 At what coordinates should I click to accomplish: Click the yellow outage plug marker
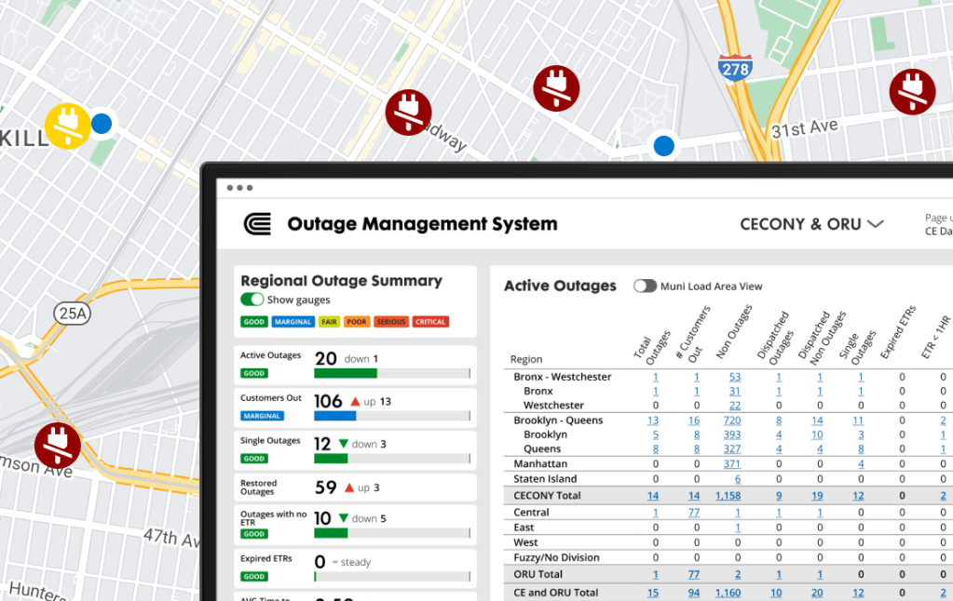pyautogui.click(x=68, y=126)
